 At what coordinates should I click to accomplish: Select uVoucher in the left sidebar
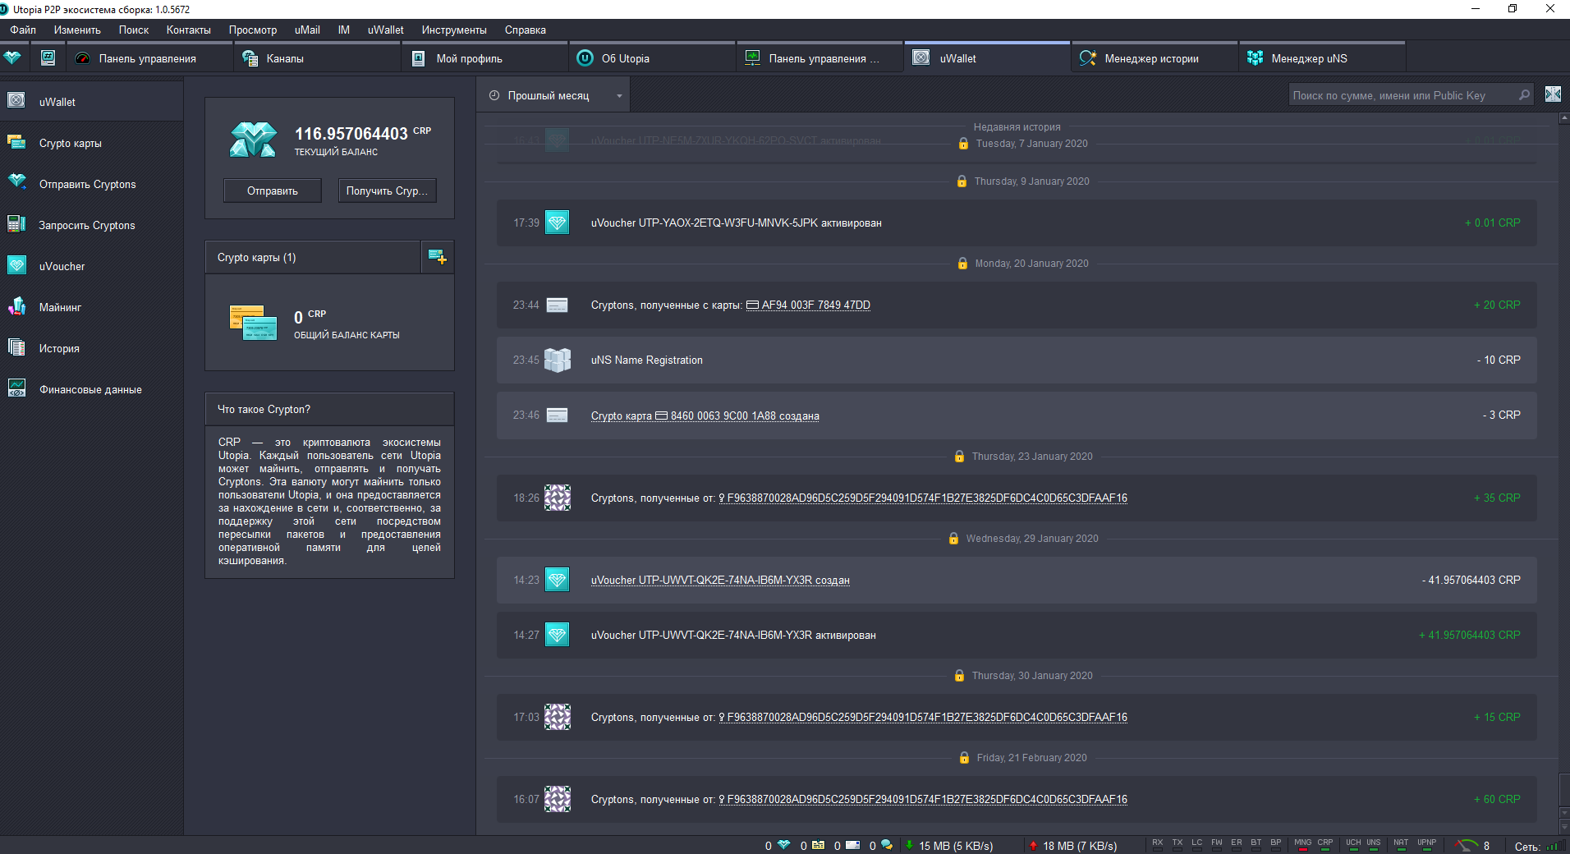click(x=62, y=266)
